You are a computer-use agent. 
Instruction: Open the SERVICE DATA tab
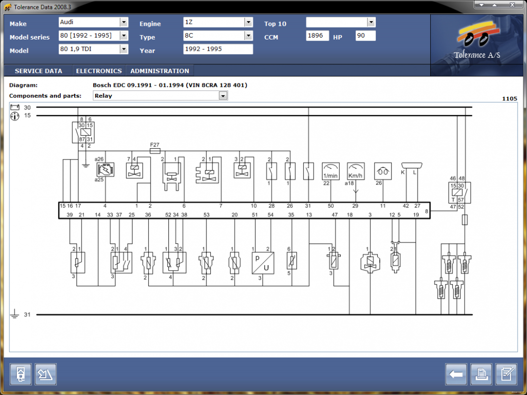(x=39, y=71)
